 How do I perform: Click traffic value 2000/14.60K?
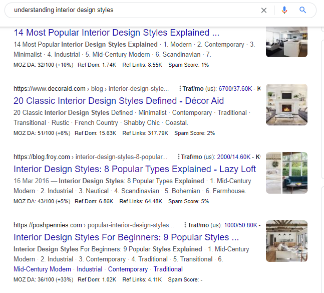tap(234, 157)
